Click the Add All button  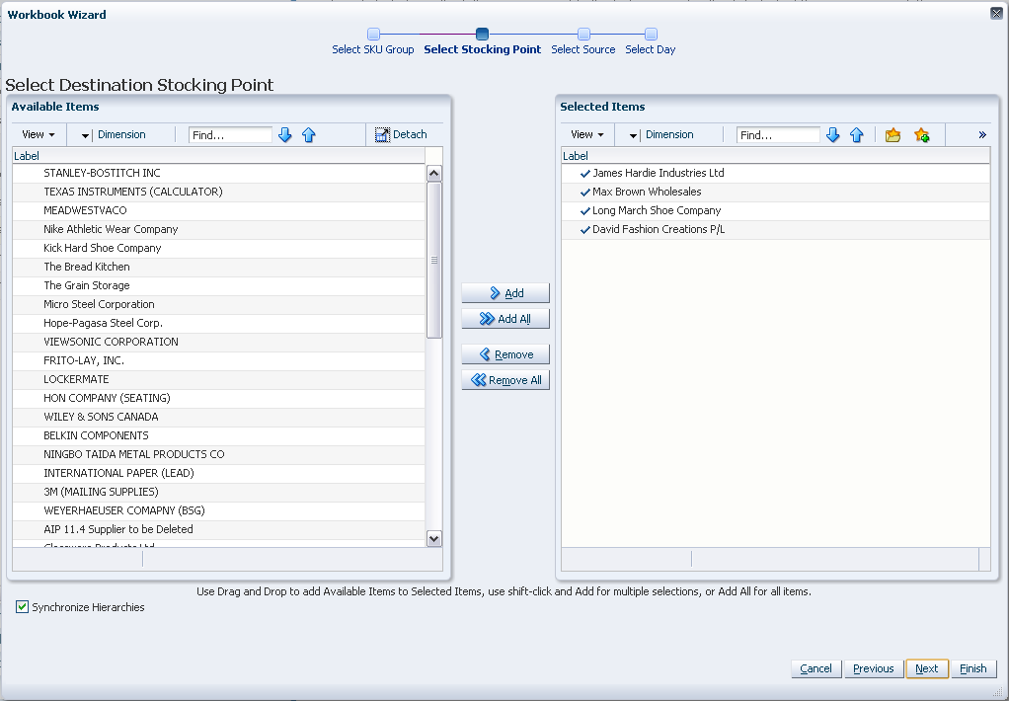505,319
